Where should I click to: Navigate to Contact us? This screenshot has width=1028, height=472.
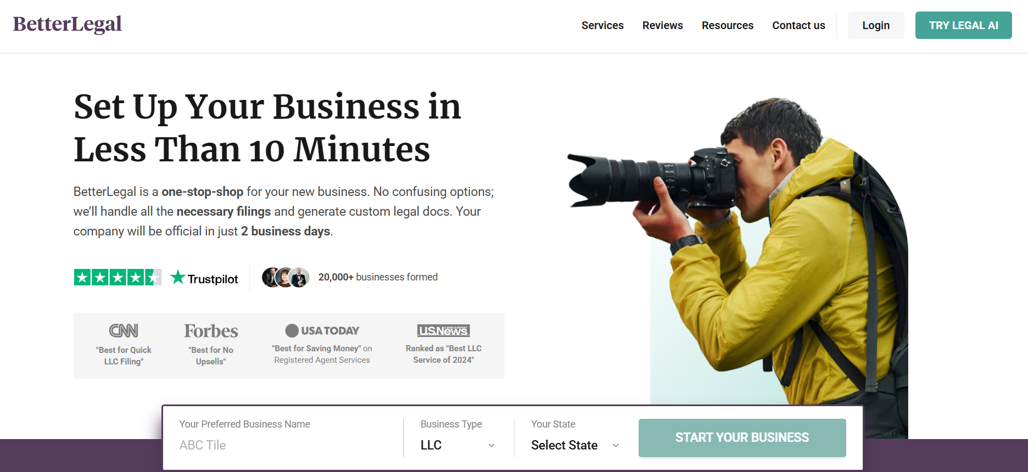(798, 25)
